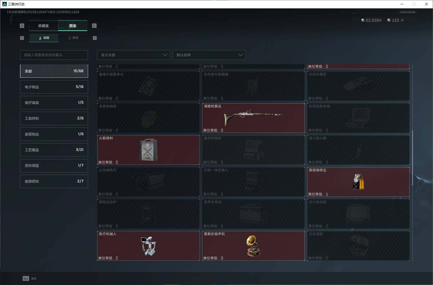Viewport: 433px width, 285px height.
Task: Click the plus icon next to 122 currency
Action: click(402, 20)
